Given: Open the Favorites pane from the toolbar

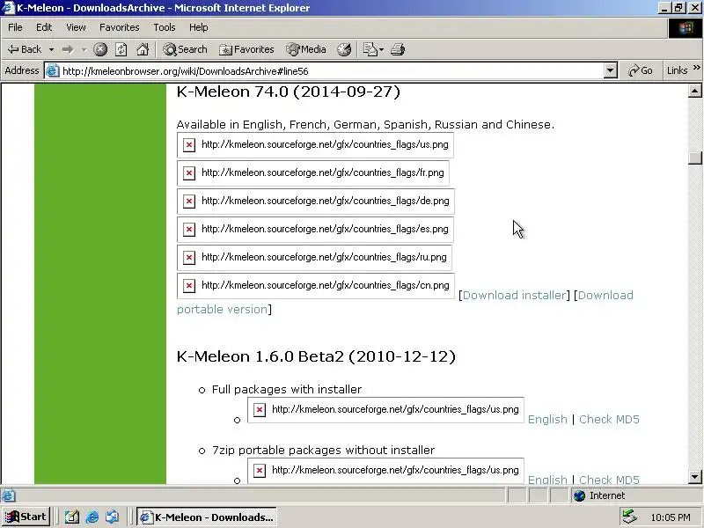Looking at the screenshot, I should click(x=246, y=49).
